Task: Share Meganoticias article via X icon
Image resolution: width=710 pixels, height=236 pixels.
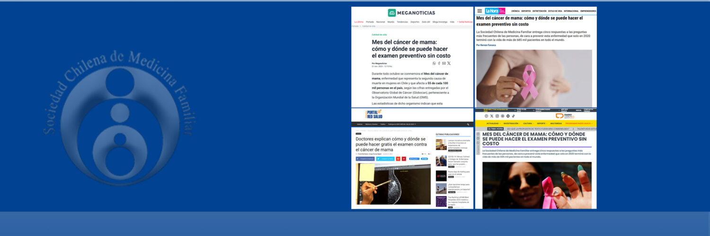Action: point(449,63)
